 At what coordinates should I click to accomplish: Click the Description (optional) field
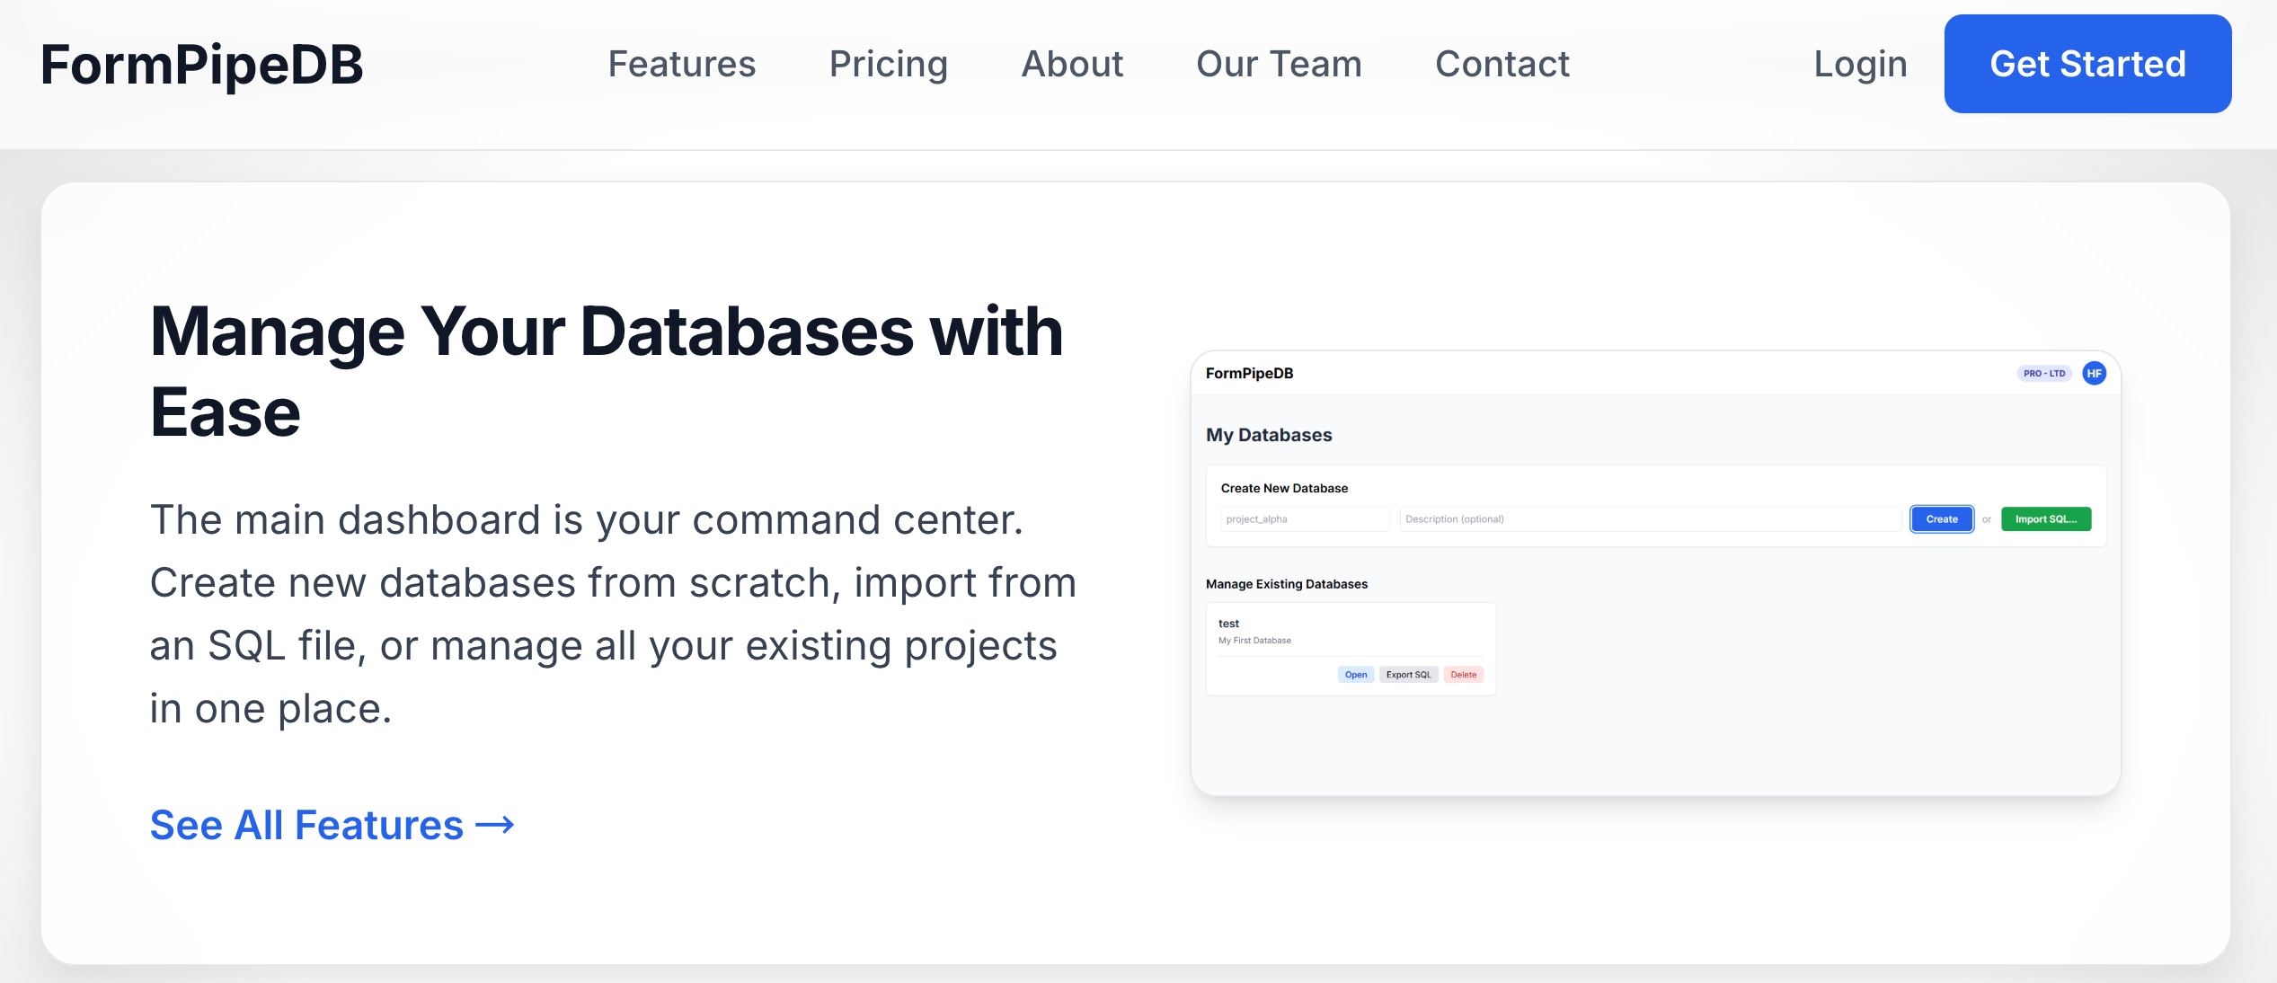point(1649,519)
